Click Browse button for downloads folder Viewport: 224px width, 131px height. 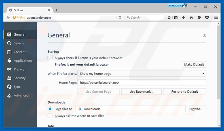196,109
